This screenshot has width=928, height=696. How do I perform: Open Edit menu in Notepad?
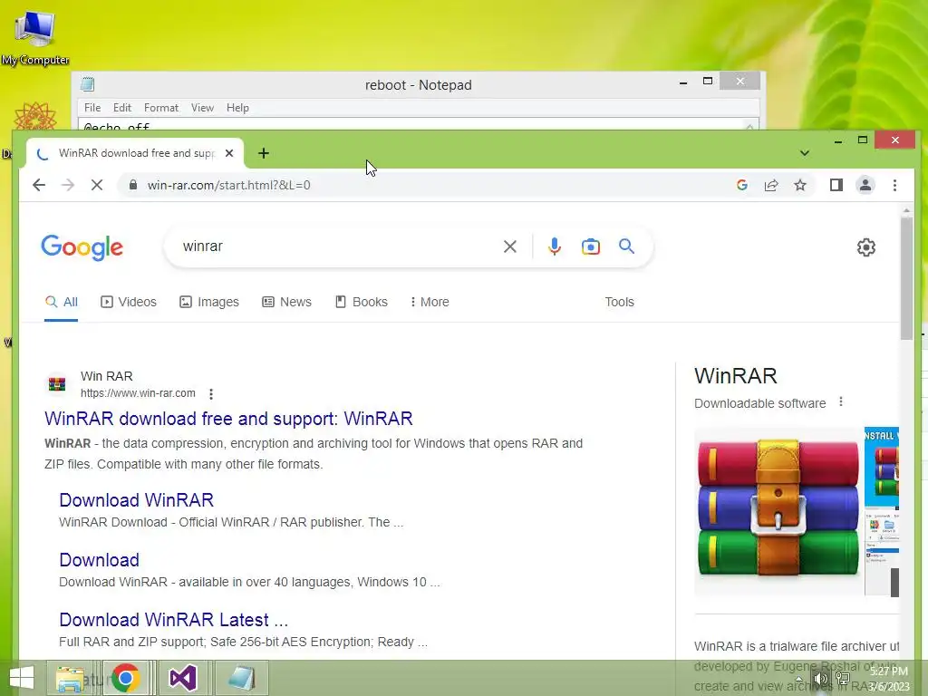122,108
